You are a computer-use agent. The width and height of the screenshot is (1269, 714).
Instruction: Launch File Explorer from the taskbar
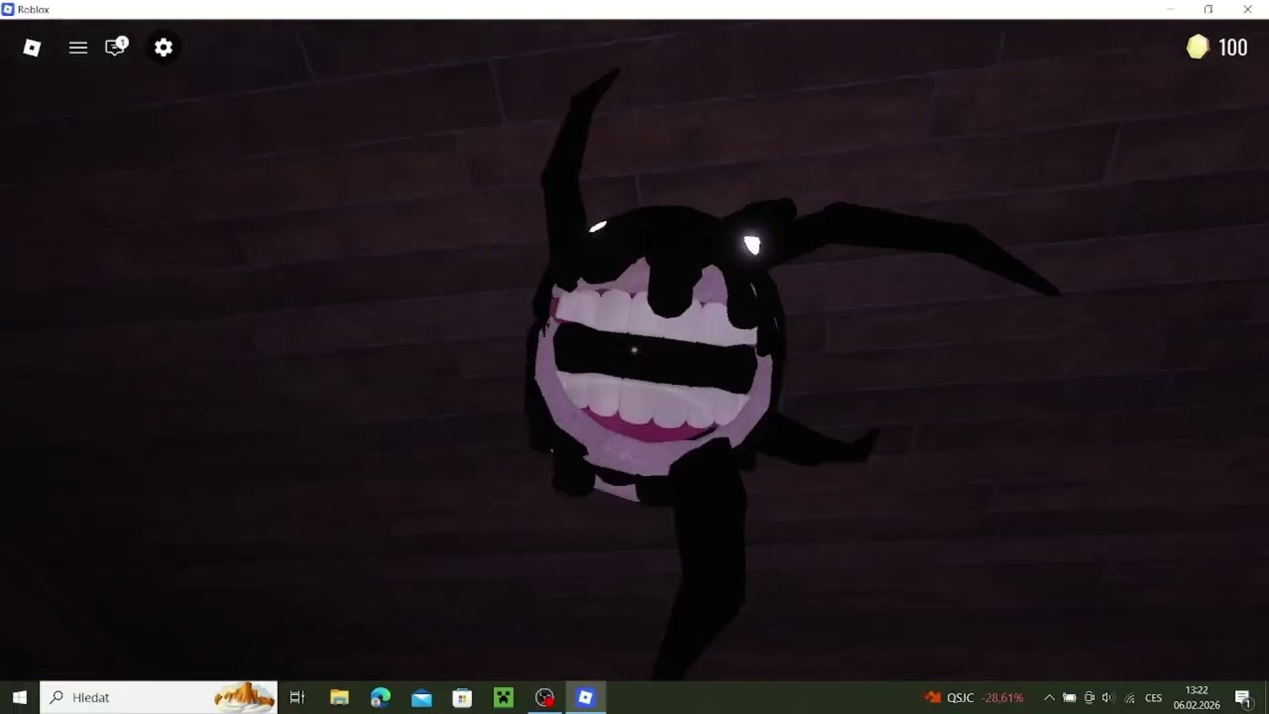(339, 697)
